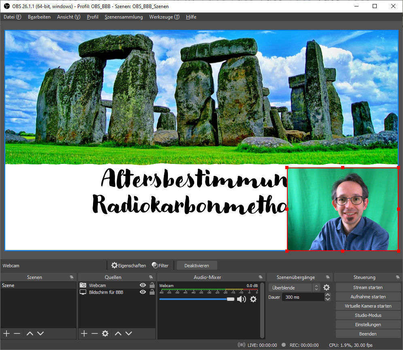The width and height of the screenshot is (403, 350).
Task: Toggle visibility of Bildschirm für BBB
Action: coord(142,292)
